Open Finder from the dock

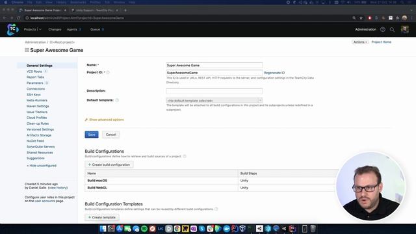click(103, 228)
